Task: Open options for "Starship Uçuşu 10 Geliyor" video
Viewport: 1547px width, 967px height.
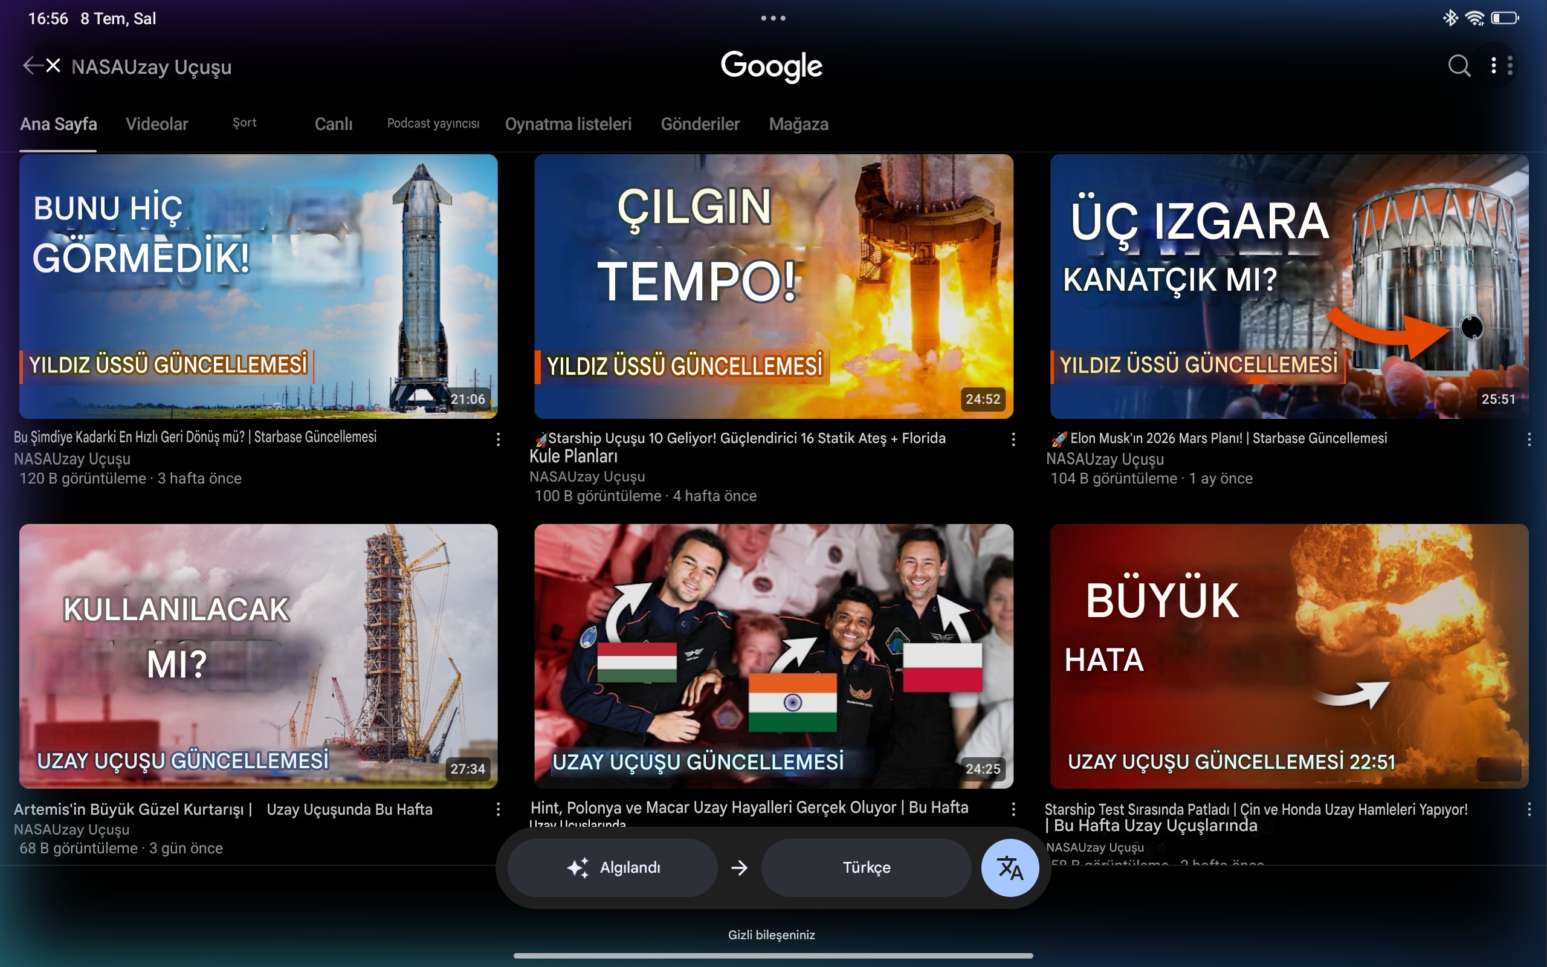Action: [1013, 439]
